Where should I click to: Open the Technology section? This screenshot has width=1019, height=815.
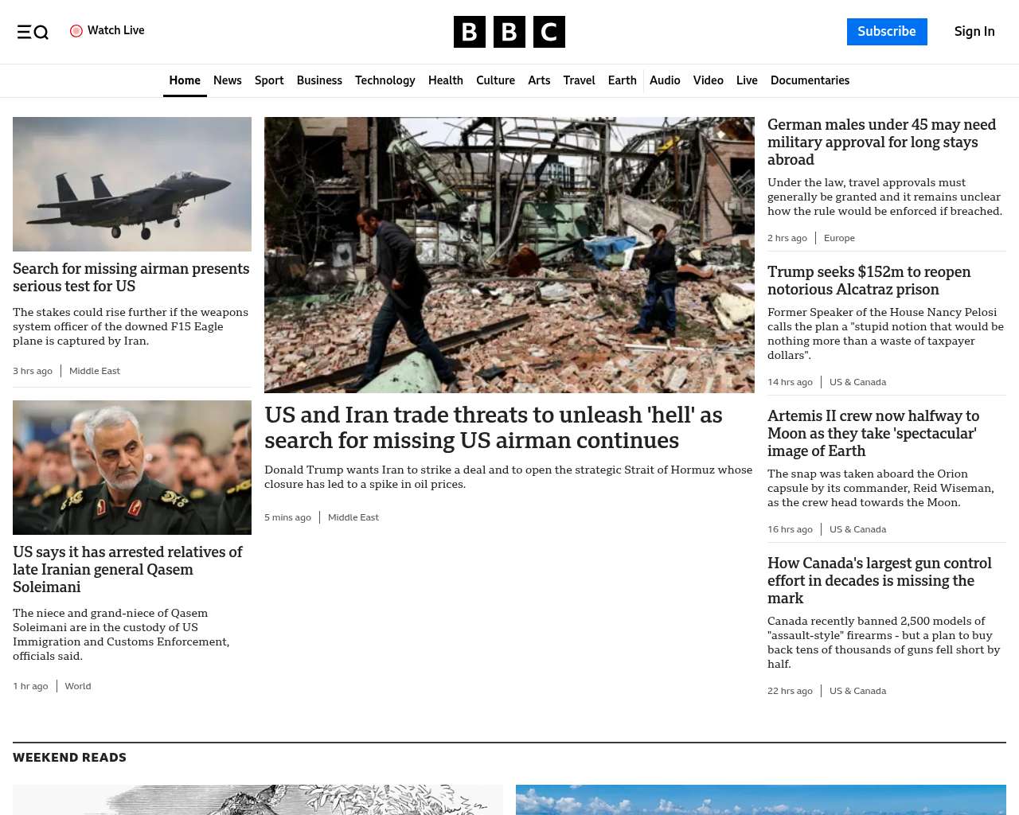tap(385, 80)
